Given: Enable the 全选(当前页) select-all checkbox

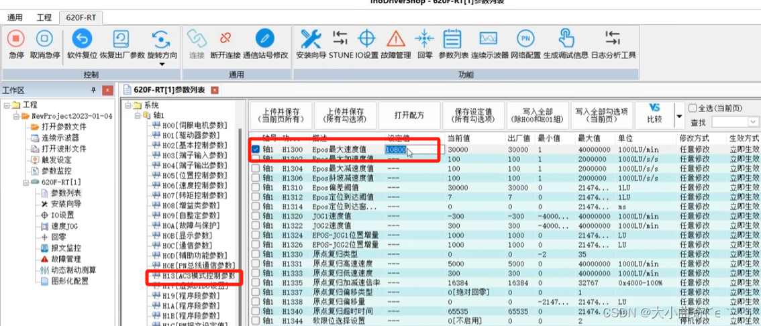Looking at the screenshot, I should point(693,108).
